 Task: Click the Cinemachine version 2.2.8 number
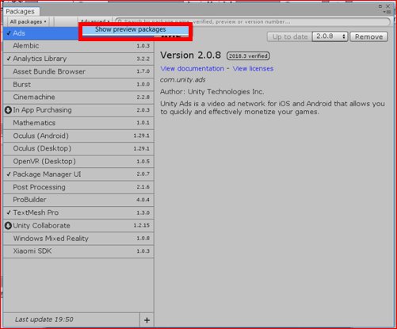143,98
